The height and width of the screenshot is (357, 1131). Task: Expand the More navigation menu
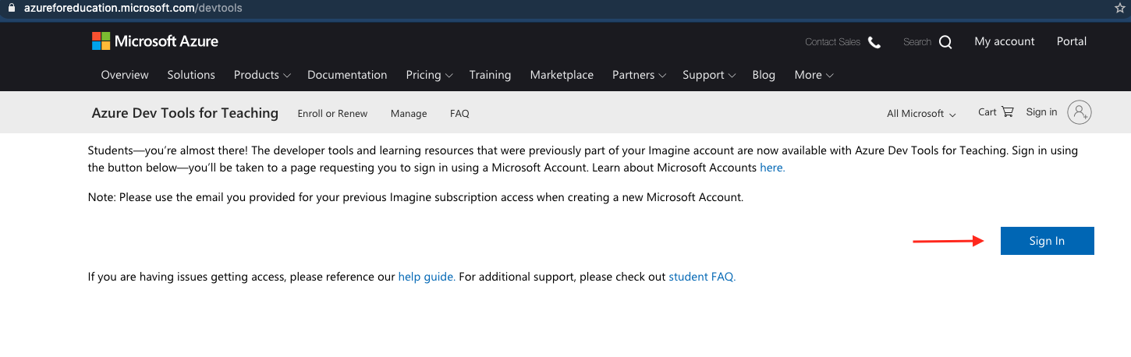click(x=814, y=75)
